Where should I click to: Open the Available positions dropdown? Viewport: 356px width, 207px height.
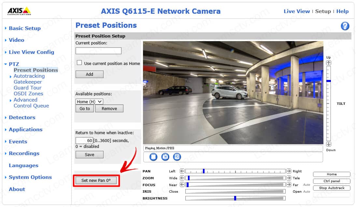point(89,102)
